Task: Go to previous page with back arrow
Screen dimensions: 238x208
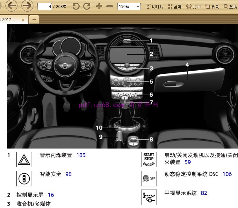Action: click(x=11, y=6)
